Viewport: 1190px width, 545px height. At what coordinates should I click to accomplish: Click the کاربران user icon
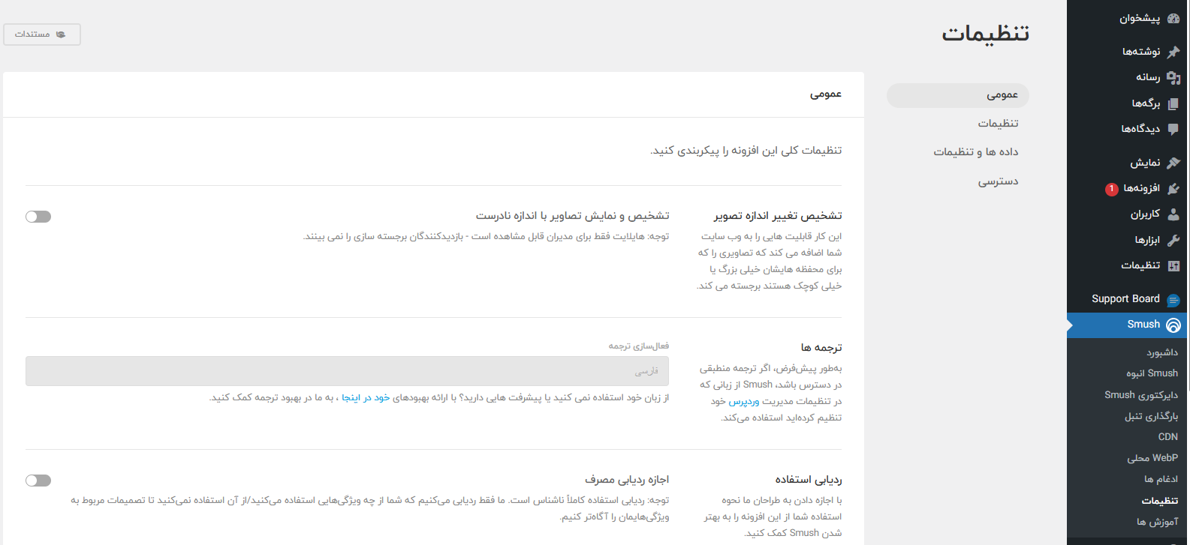[1173, 214]
